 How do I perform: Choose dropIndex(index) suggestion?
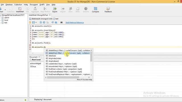(x=68, y=58)
